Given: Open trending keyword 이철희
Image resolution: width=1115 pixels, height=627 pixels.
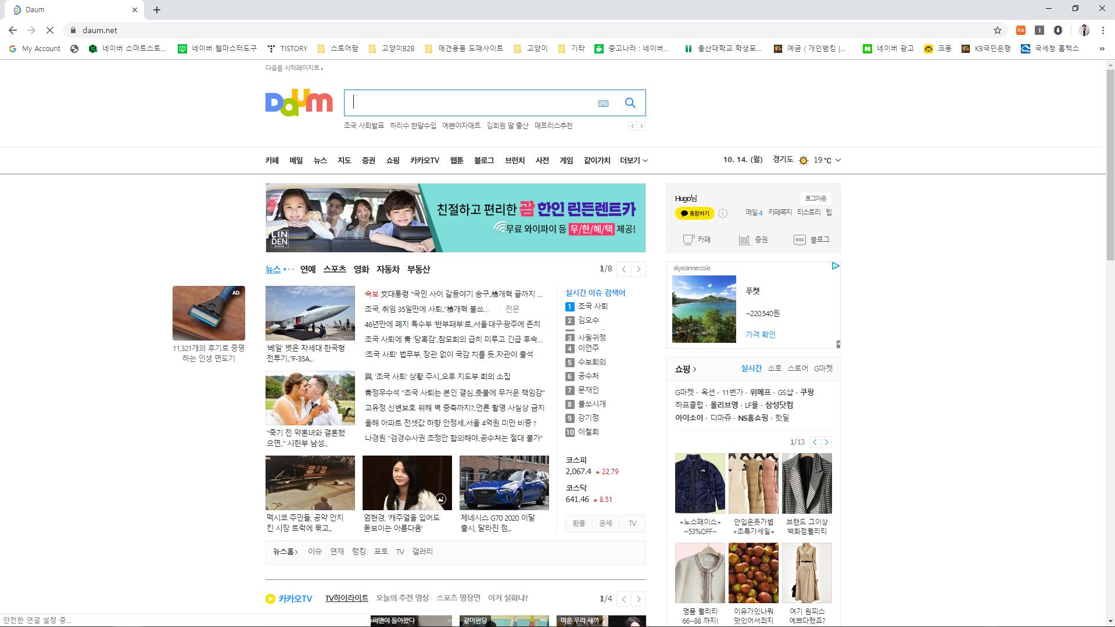Looking at the screenshot, I should (x=588, y=432).
